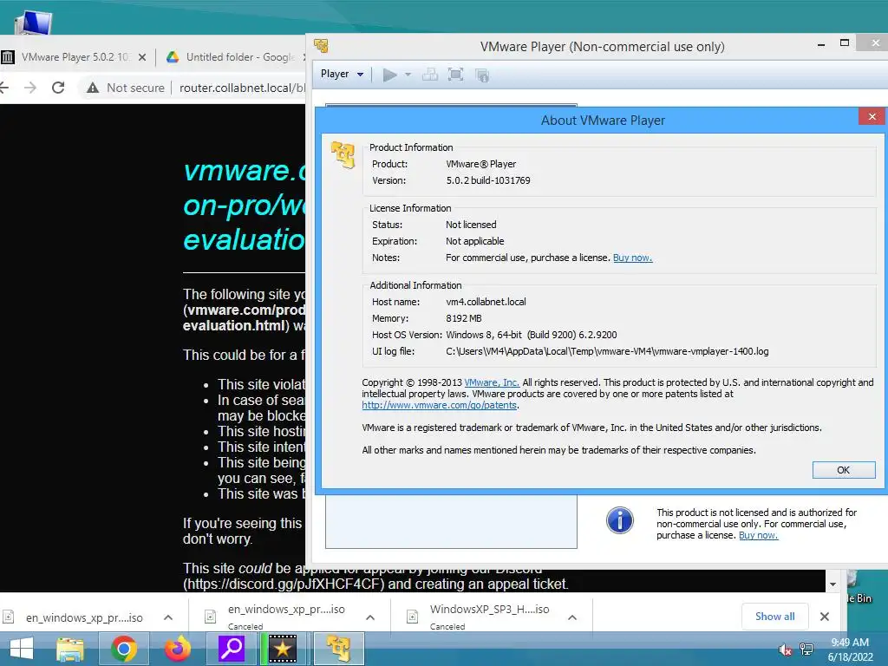Click the muted volume tray icon
Image resolution: width=888 pixels, height=666 pixels.
(x=786, y=650)
